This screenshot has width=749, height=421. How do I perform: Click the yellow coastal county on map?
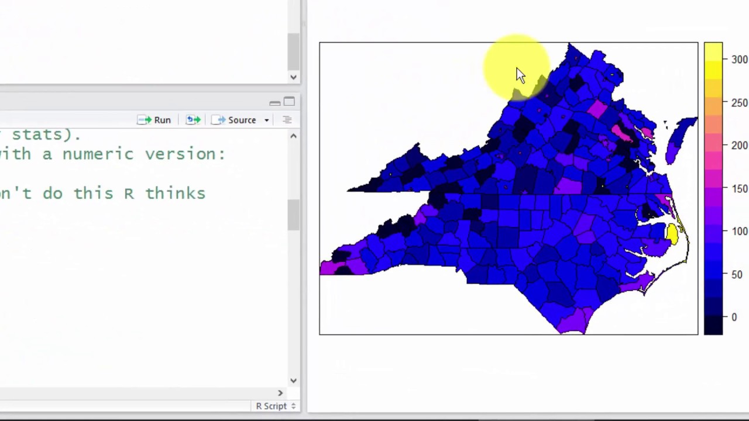672,233
